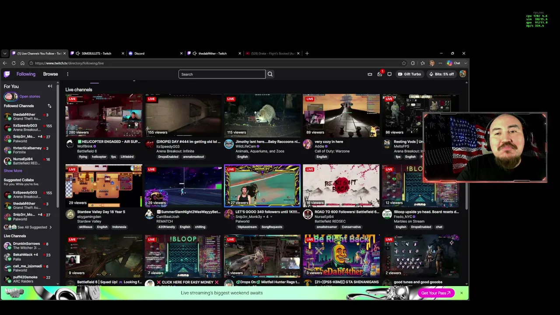Open the Following page link

click(x=26, y=74)
